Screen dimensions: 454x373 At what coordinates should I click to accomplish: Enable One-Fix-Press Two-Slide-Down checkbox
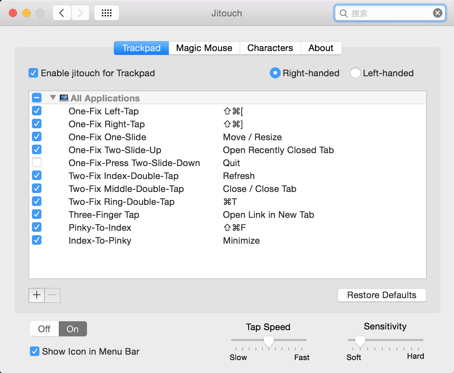click(x=37, y=163)
